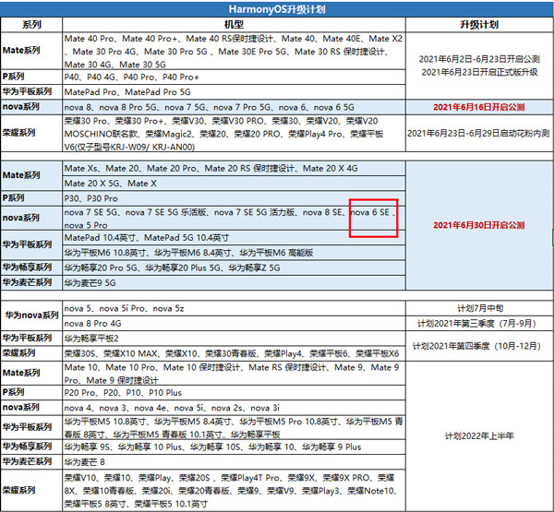Select the P30、P30 Pro cell

(234, 198)
